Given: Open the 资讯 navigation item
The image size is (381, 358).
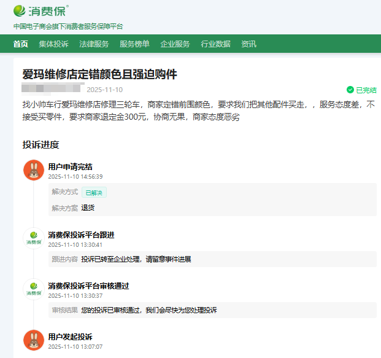Looking at the screenshot, I should (248, 44).
